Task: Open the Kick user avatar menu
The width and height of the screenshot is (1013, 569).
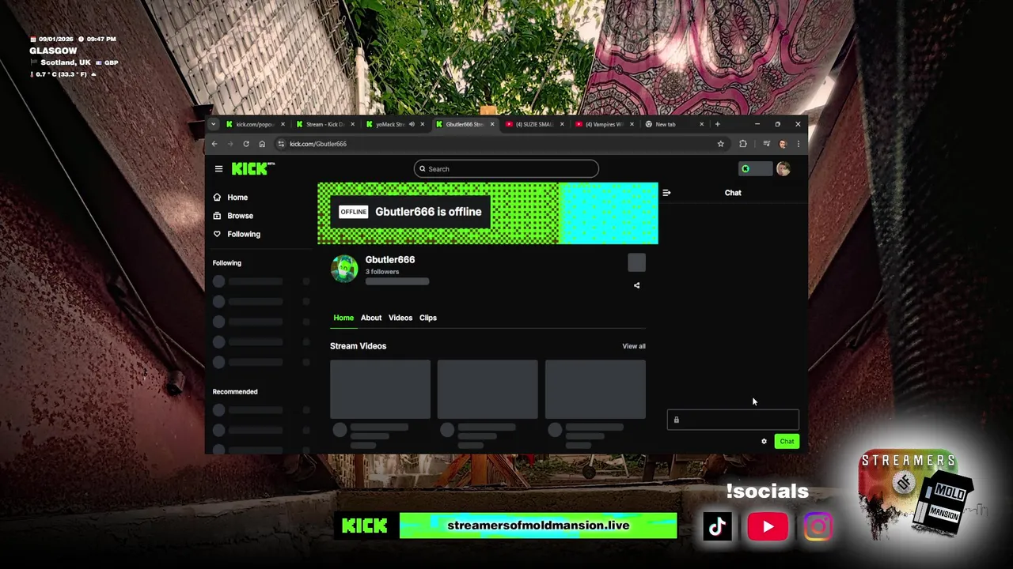Action: [783, 168]
